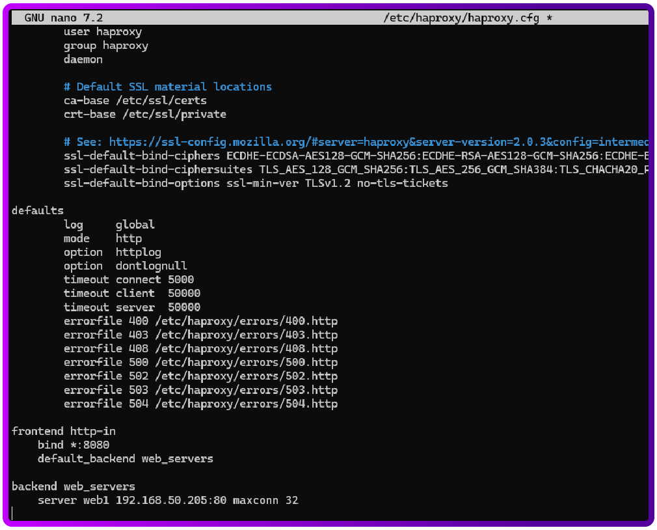Click the defaults section header
Viewport: 657px width, 530px height.
click(37, 210)
